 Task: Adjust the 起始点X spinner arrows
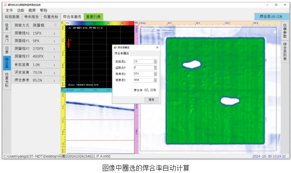coord(155,62)
